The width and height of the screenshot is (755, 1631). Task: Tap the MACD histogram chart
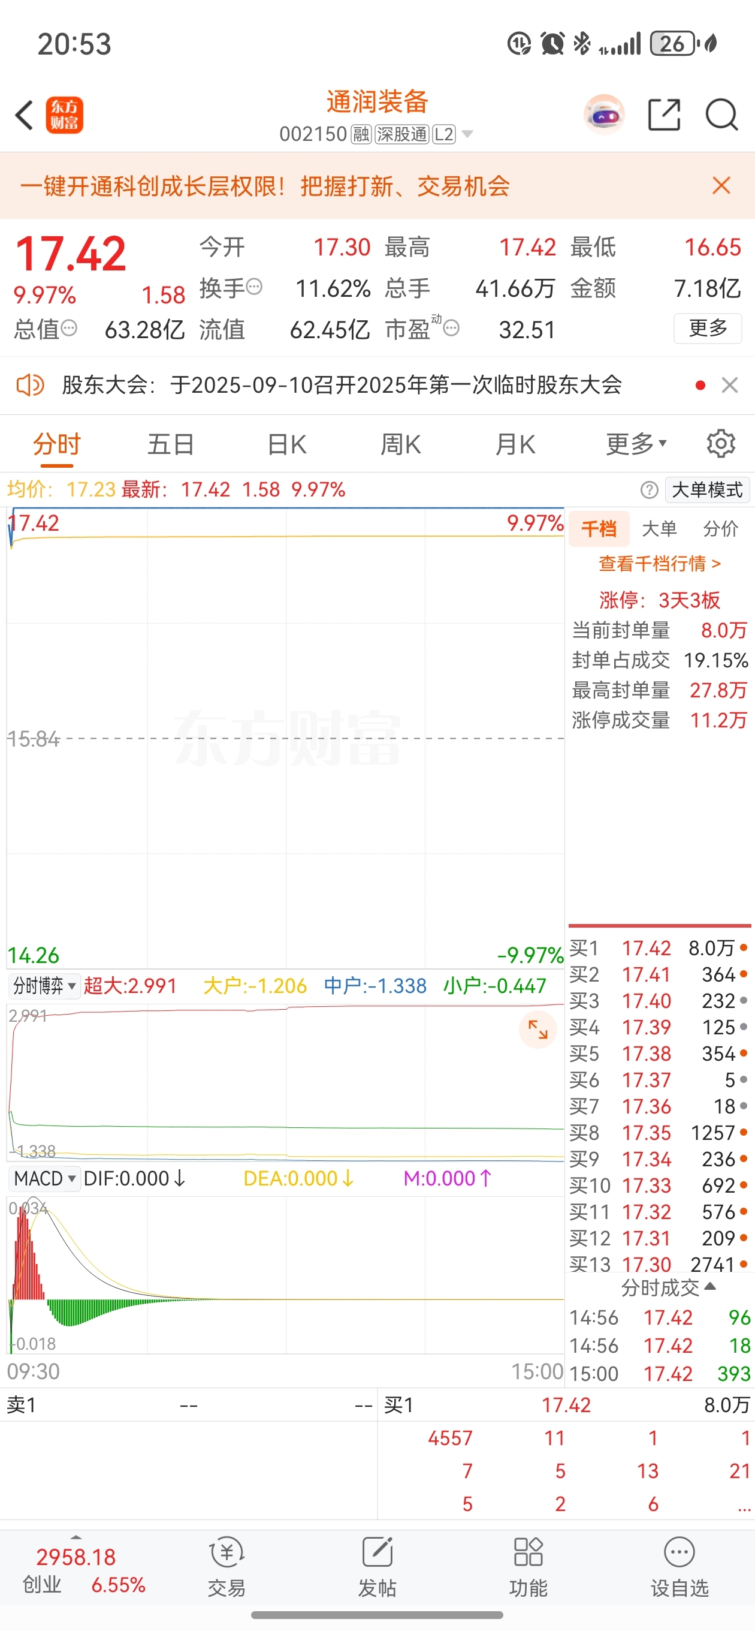click(285, 1276)
